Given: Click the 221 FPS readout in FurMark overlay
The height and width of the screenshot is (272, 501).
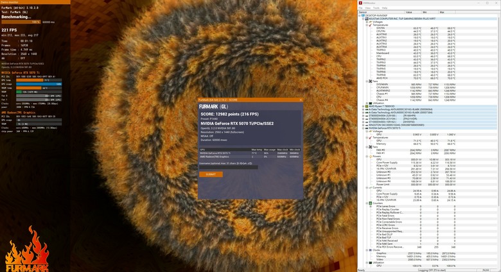Looking at the screenshot, I should click(x=9, y=30).
